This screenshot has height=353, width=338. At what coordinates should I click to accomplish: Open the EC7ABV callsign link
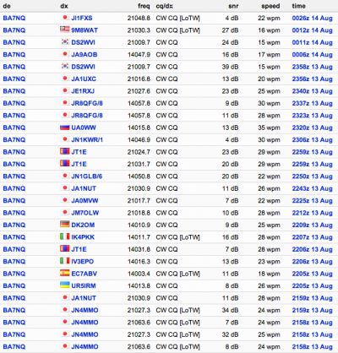coord(84,274)
